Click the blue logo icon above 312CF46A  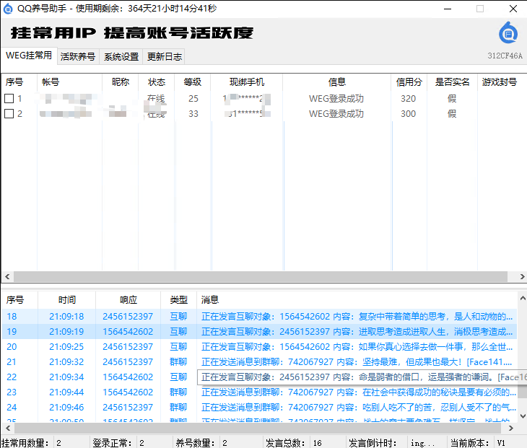click(508, 33)
